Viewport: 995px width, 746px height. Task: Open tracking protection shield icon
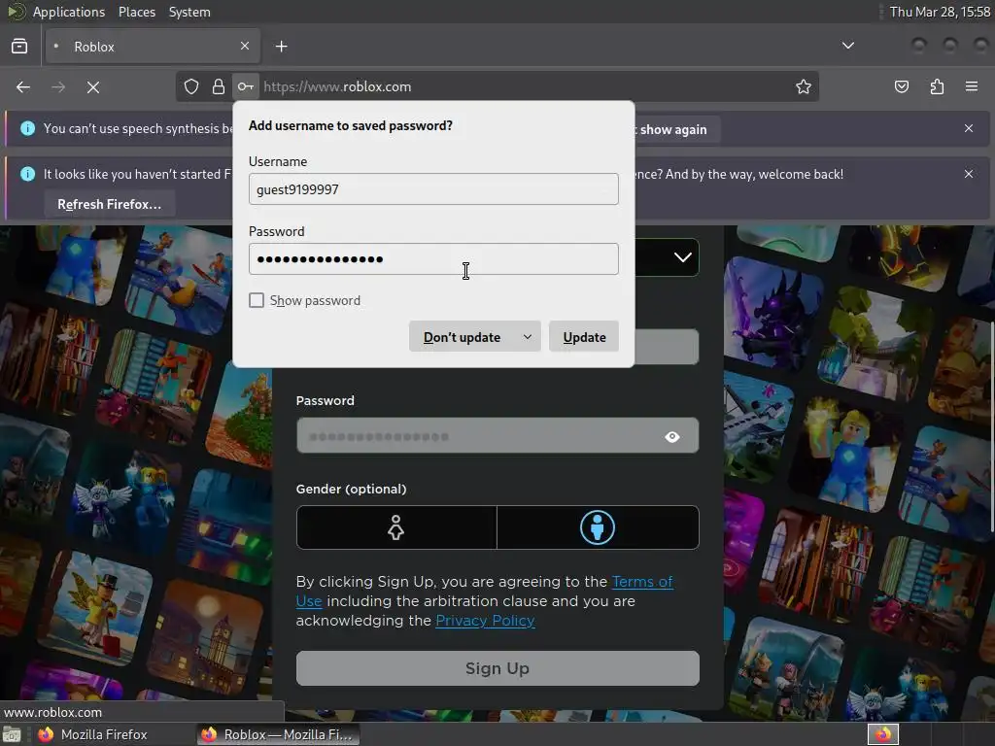tap(191, 86)
